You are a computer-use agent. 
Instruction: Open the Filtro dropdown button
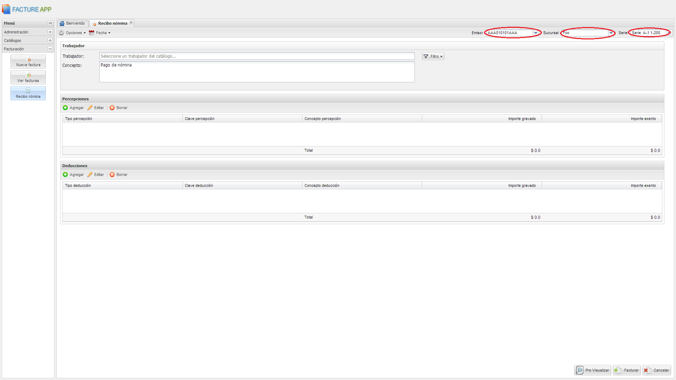pyautogui.click(x=433, y=56)
